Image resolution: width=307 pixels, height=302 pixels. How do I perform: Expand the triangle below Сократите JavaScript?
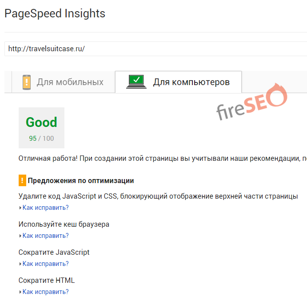click(x=20, y=264)
